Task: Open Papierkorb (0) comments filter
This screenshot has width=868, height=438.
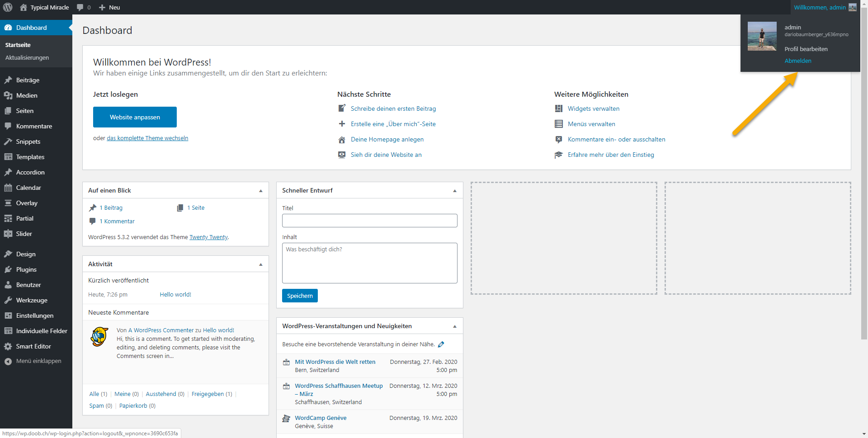Action: click(x=137, y=405)
